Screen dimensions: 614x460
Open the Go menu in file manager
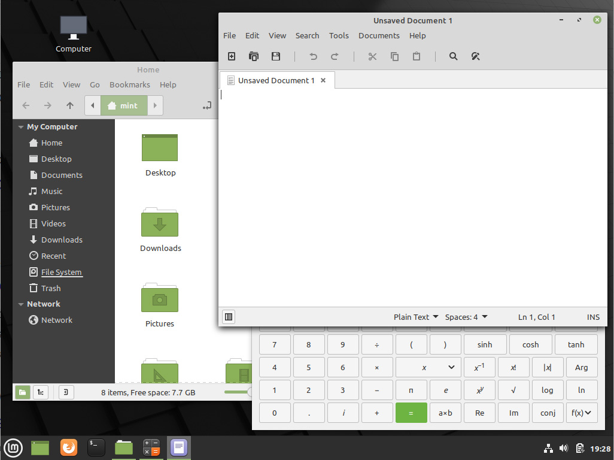click(x=95, y=84)
